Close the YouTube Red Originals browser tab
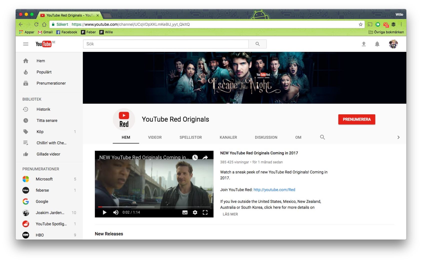This screenshot has width=422, height=262. click(x=97, y=15)
